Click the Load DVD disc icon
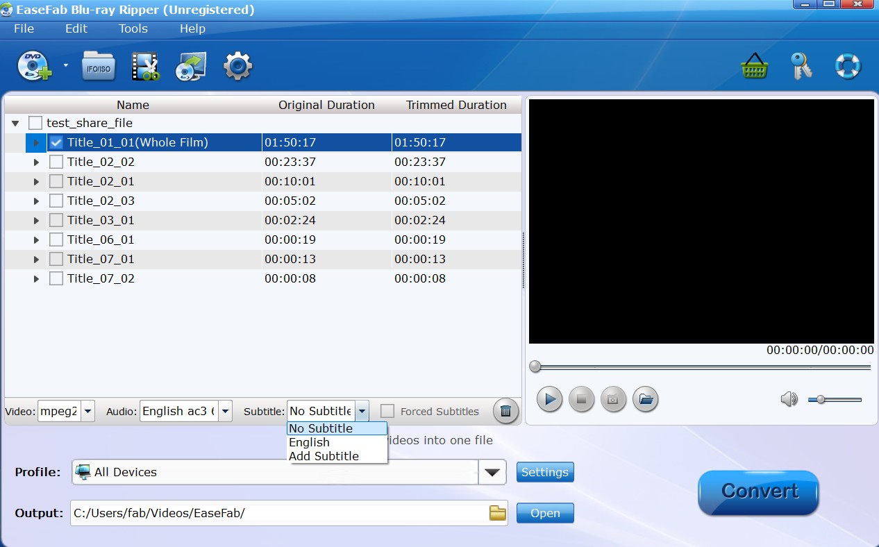The image size is (879, 547). tap(33, 65)
